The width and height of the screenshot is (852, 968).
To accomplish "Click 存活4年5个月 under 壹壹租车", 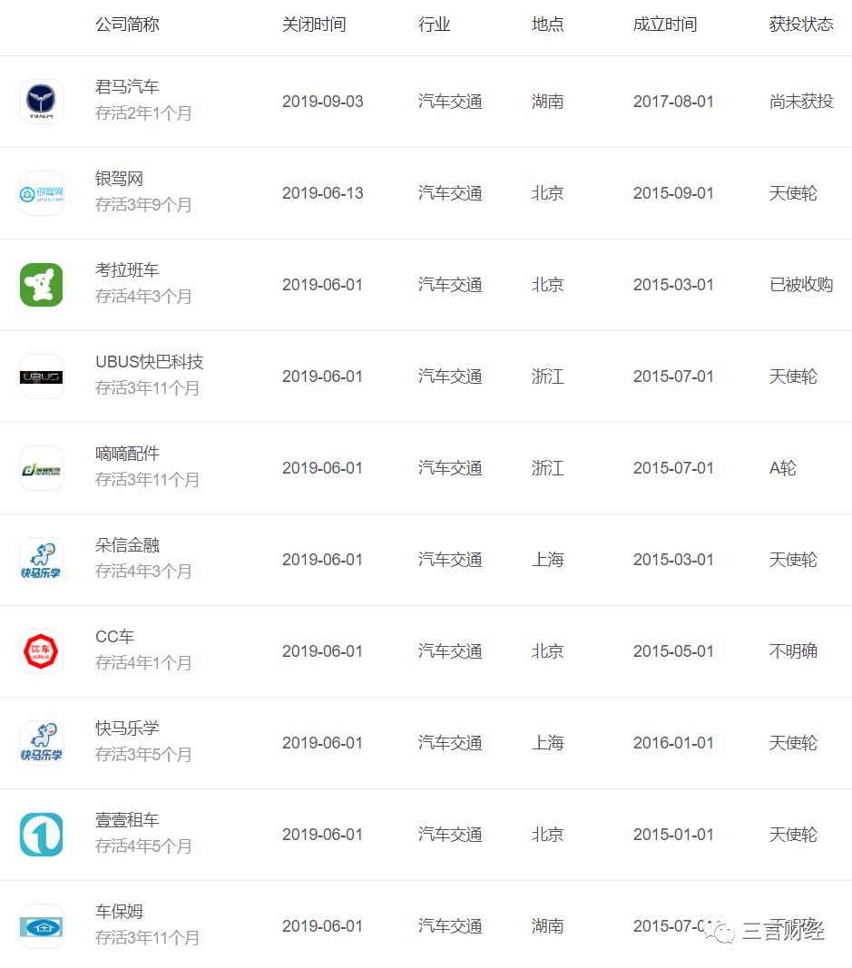I will pos(143,846).
